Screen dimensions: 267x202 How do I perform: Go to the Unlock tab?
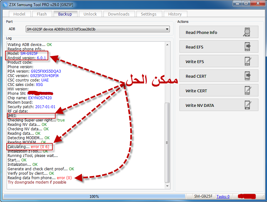(x=90, y=14)
